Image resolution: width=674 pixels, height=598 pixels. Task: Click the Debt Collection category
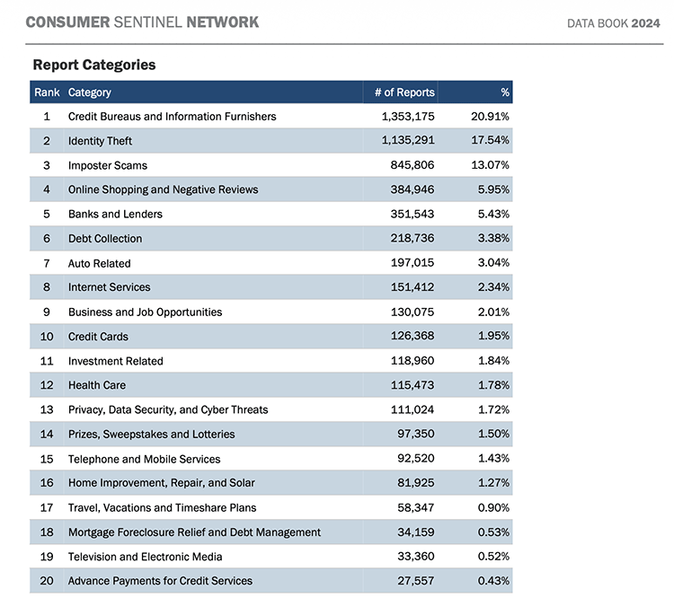105,239
